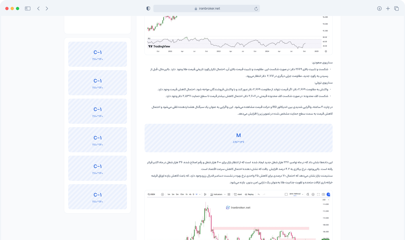The height and width of the screenshot is (240, 405).
Task: Click the add symbol plus icon in chart toolbar
Action: [x=162, y=194]
